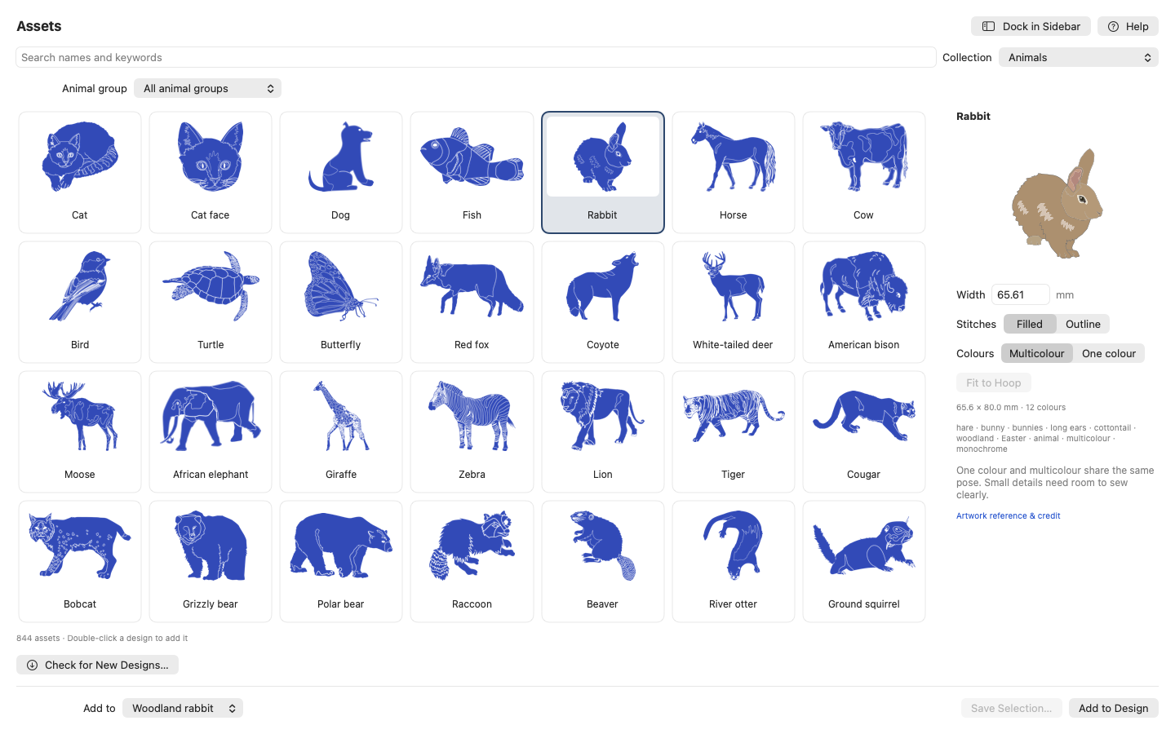Select the Cow design
This screenshot has height=734, width=1175.
coord(864,172)
